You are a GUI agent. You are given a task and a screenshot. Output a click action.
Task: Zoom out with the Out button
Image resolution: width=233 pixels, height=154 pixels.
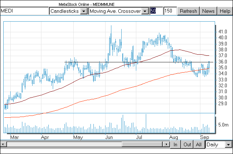point(187,144)
